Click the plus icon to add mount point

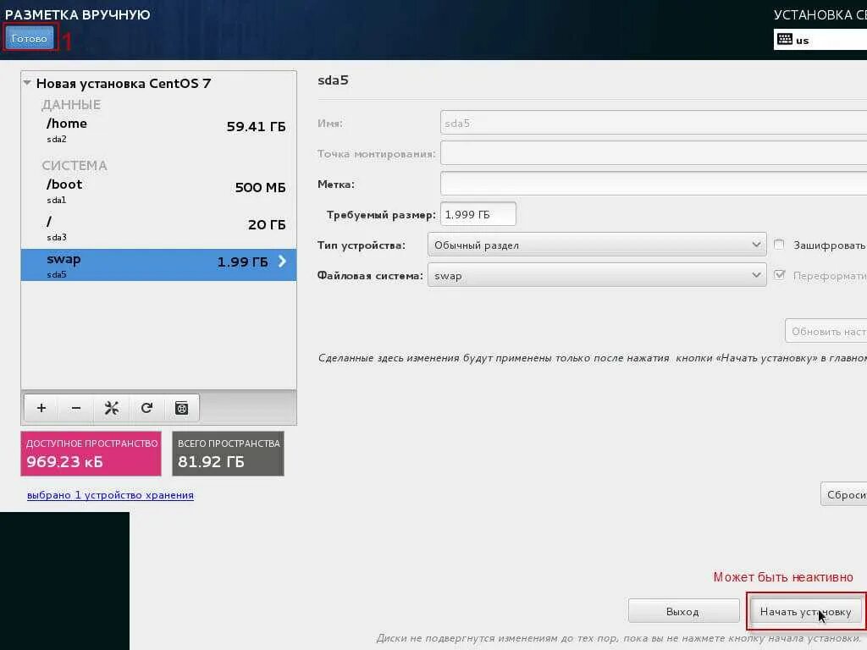tap(41, 408)
